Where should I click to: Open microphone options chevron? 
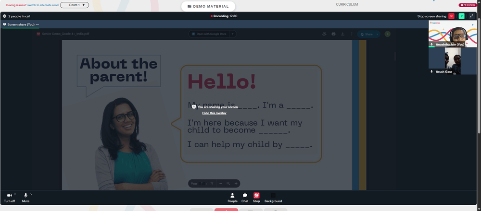pyautogui.click(x=31, y=194)
